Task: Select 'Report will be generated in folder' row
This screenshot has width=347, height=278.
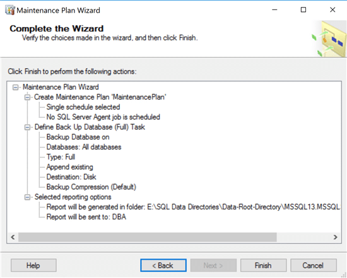Action: pos(194,207)
